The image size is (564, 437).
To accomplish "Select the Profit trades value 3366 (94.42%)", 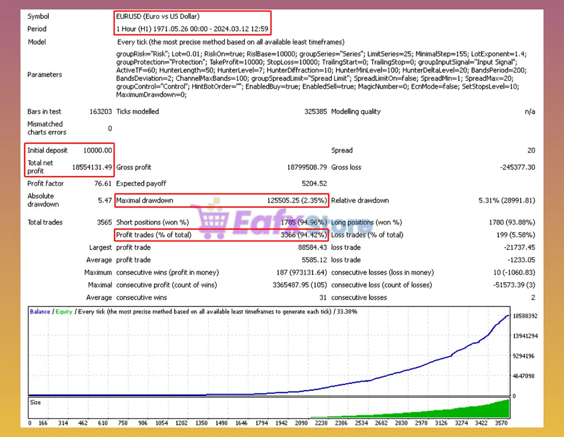I will click(304, 235).
